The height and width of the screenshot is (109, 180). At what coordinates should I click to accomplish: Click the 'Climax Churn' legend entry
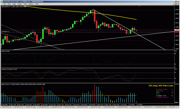point(162,97)
